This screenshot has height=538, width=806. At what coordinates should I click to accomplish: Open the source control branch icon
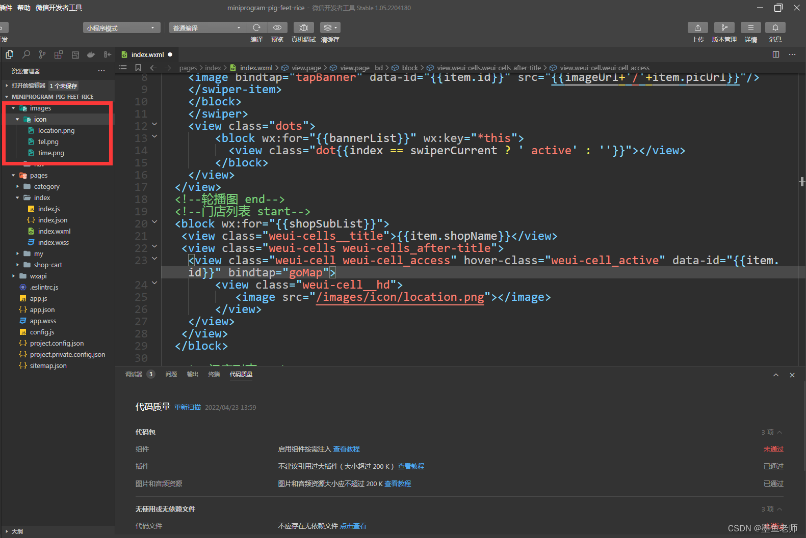pos(42,54)
